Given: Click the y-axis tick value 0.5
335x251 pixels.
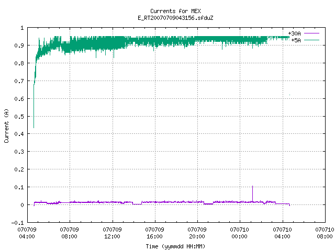Looking at the screenshot, I should pyautogui.click(x=19, y=116).
